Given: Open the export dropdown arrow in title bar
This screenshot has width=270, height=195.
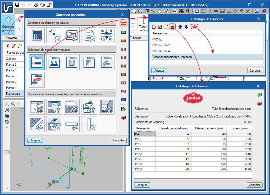Looking at the screenshot, I should coord(52,5).
